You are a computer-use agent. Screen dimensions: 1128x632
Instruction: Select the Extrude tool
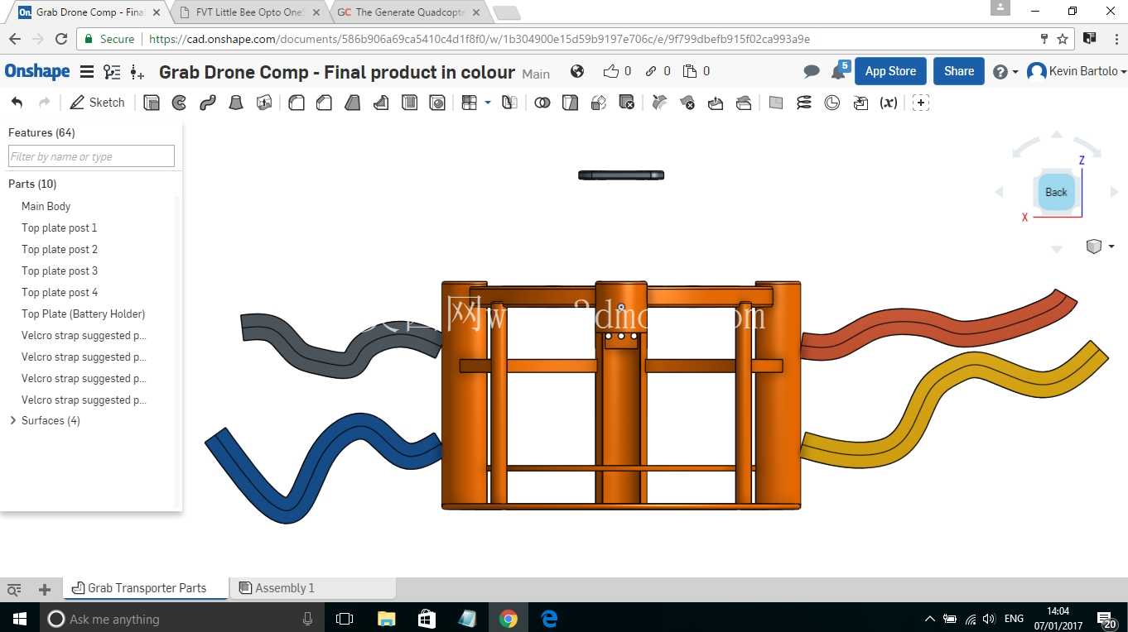tap(152, 103)
